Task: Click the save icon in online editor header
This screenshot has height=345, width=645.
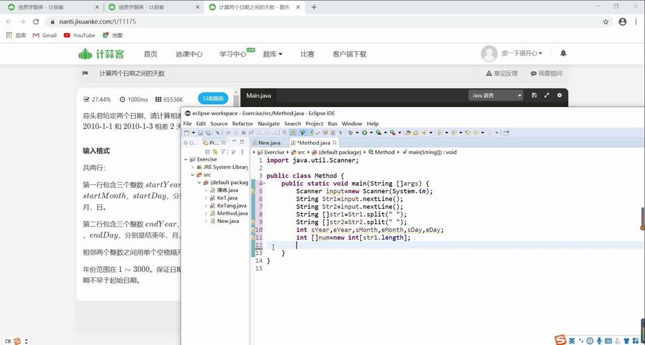Action: 534,95
